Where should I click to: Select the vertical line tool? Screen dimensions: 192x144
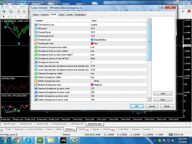point(15,16)
